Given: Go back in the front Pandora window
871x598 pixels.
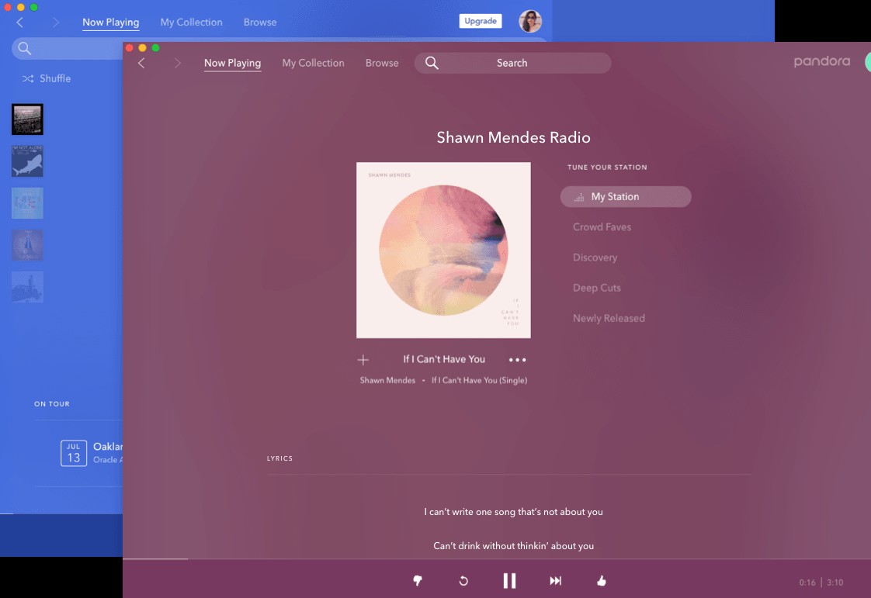Looking at the screenshot, I should 141,64.
